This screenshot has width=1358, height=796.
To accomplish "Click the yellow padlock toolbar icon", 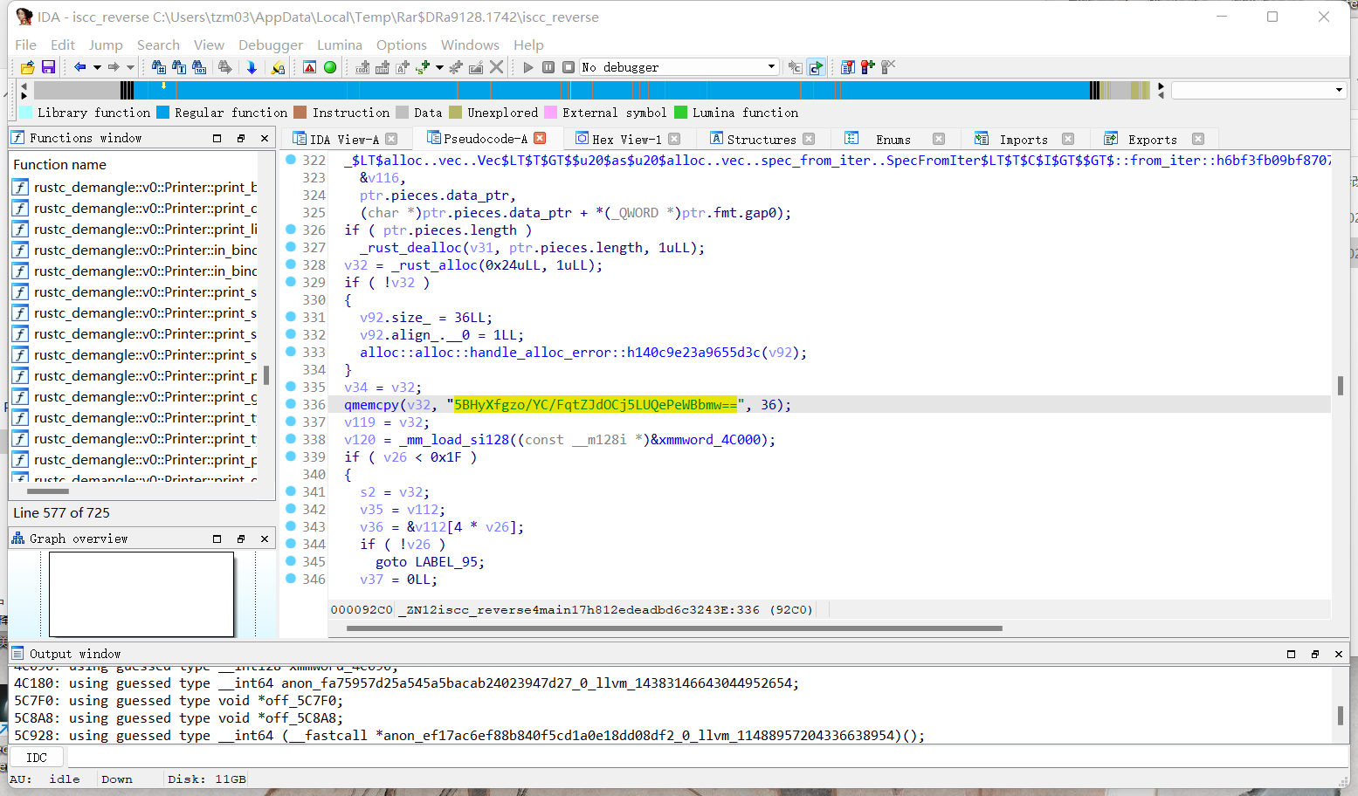I will 278,67.
